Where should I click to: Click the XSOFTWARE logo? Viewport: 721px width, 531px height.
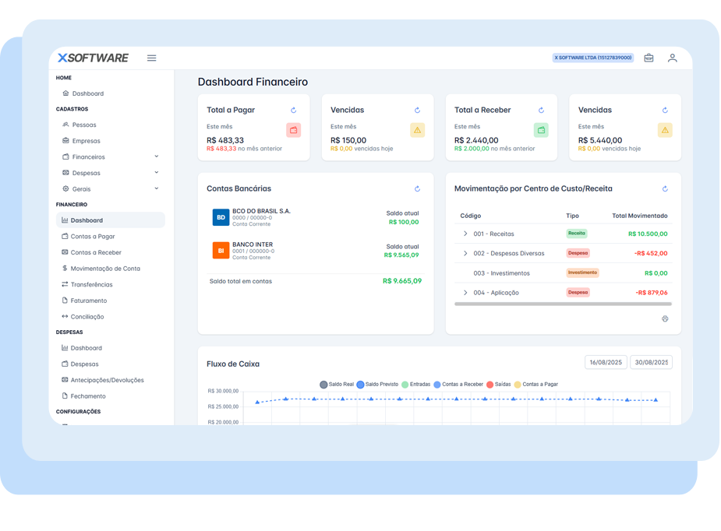[93, 58]
